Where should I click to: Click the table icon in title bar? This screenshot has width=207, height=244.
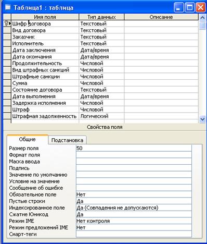tap(8, 8)
